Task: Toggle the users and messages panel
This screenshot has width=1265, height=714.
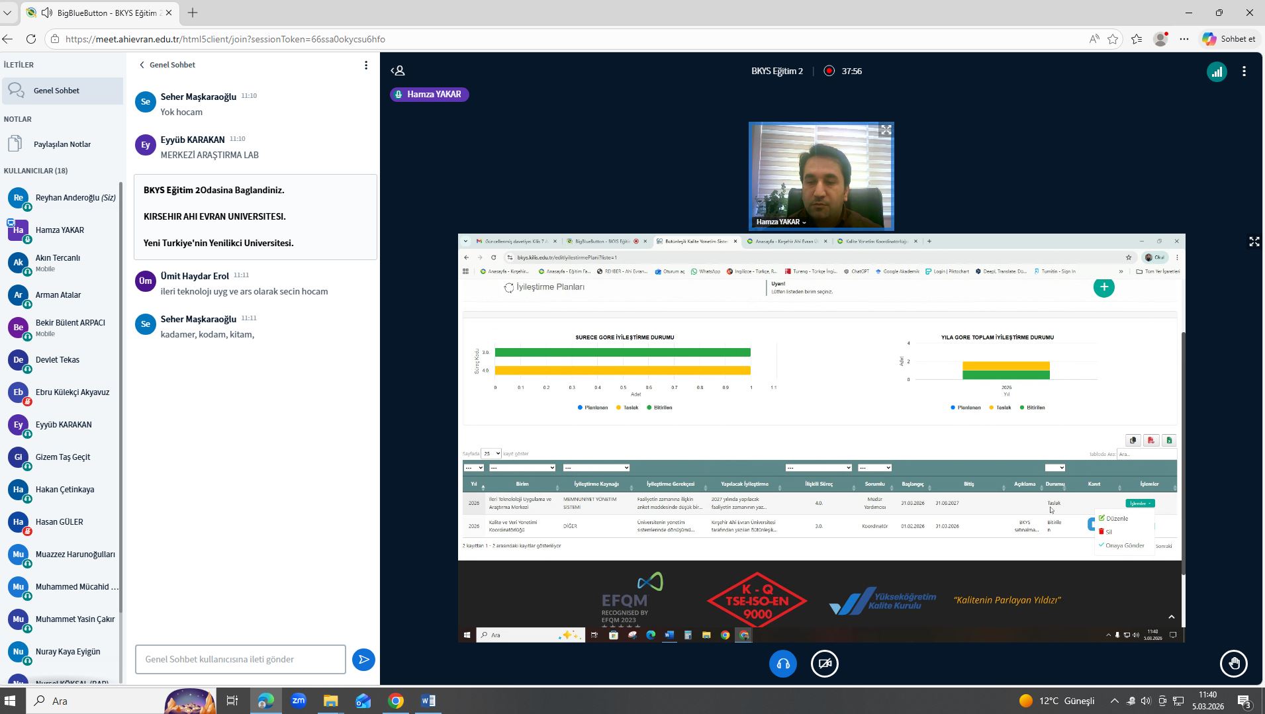Action: 398,71
